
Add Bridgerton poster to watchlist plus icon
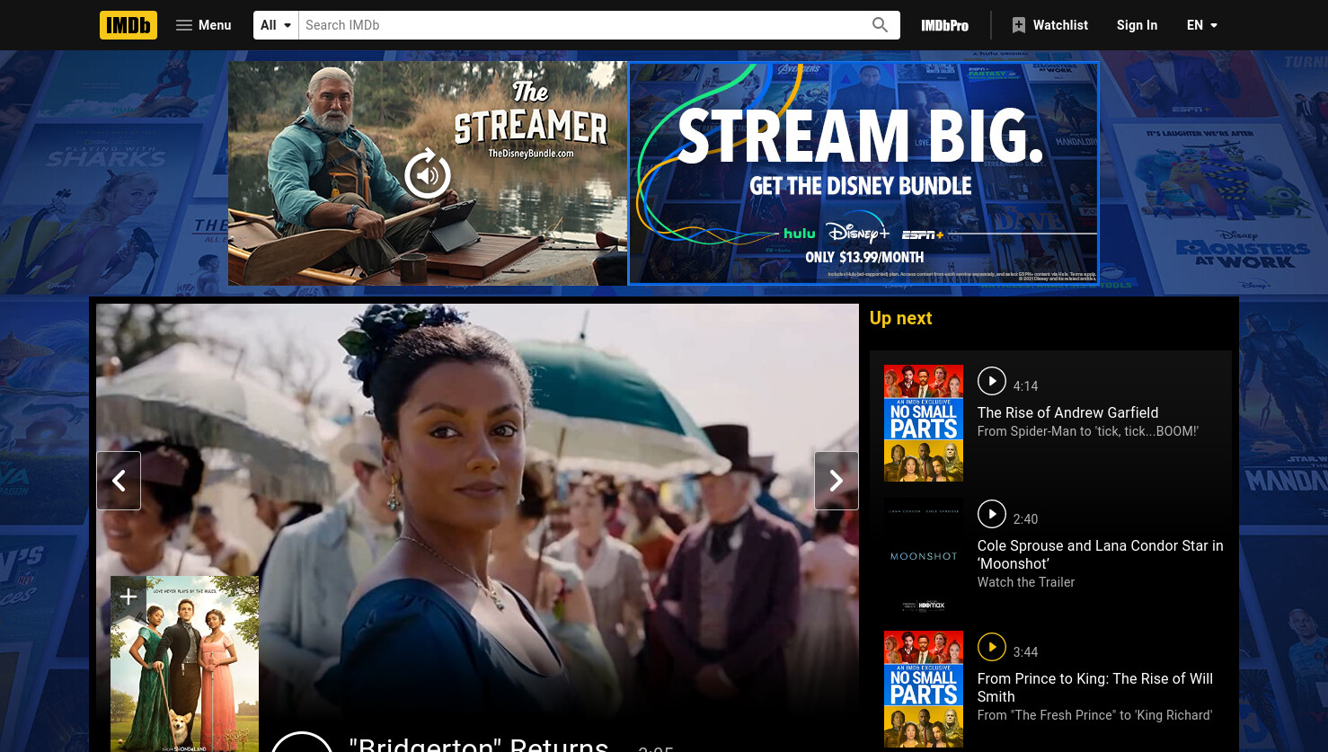pyautogui.click(x=128, y=597)
